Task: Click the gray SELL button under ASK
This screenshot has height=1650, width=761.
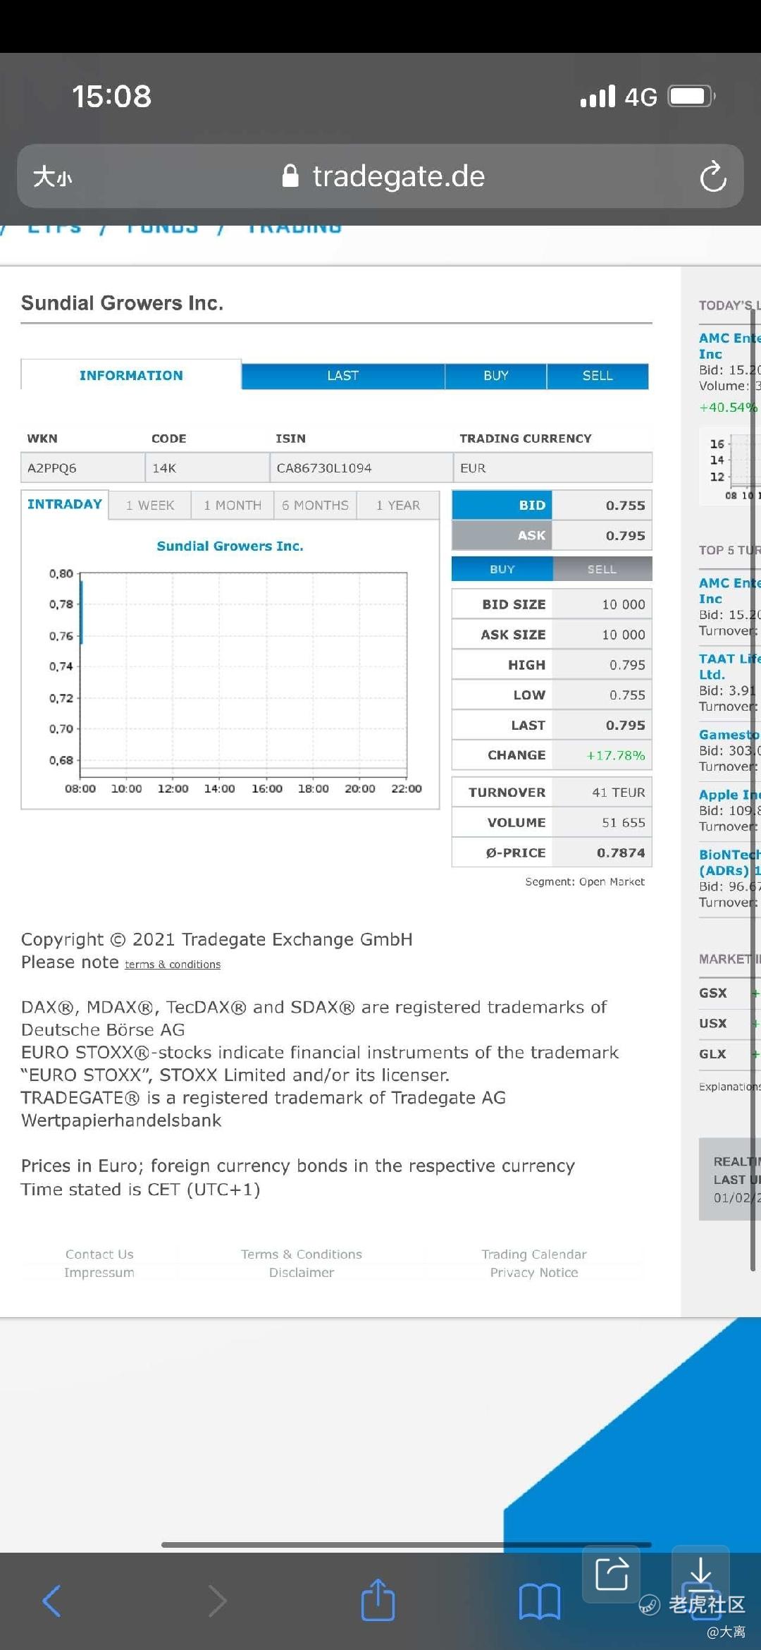Action: (x=602, y=569)
